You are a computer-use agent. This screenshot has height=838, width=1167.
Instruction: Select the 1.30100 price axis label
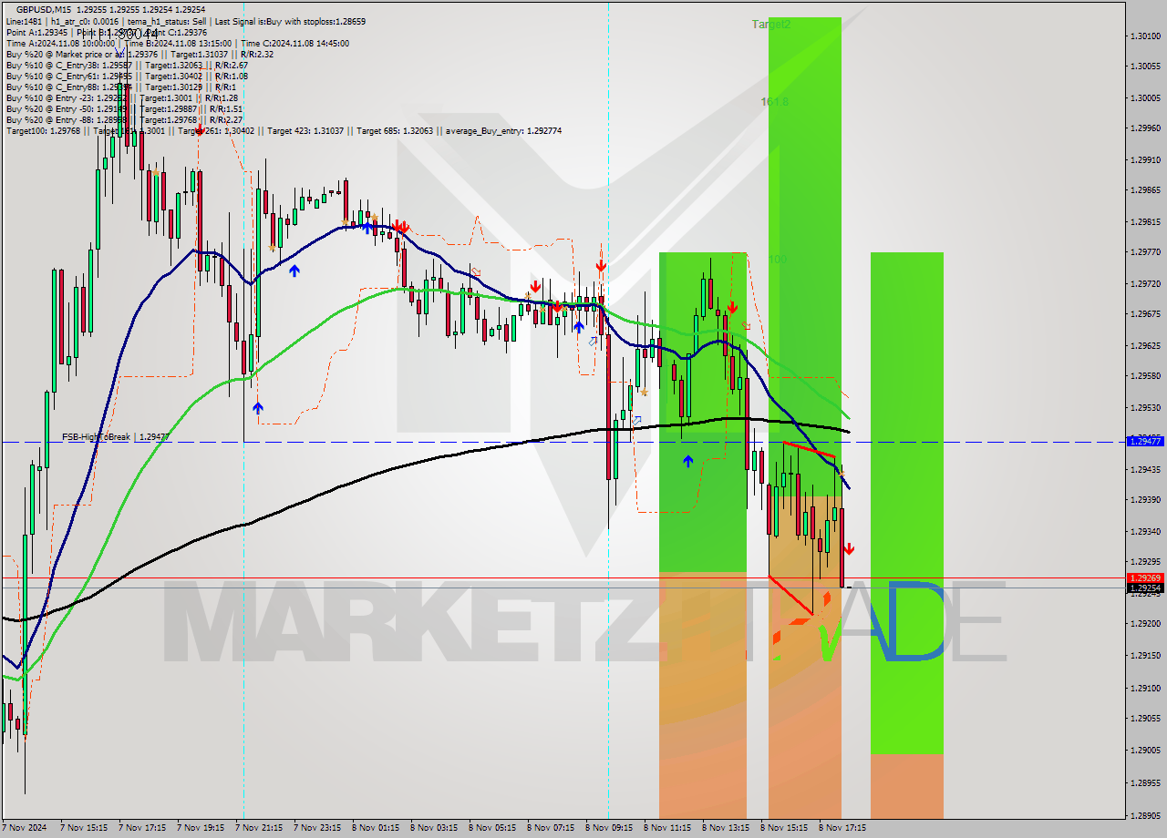[x=1145, y=36]
